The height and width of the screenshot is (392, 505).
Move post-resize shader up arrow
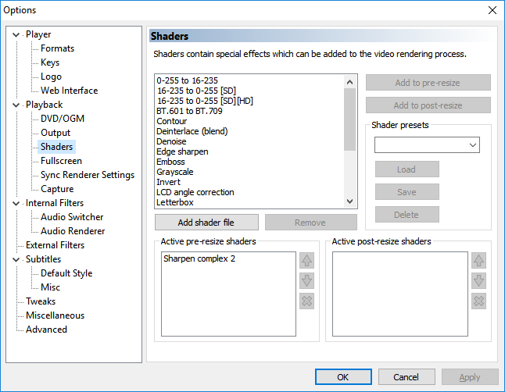(478, 261)
